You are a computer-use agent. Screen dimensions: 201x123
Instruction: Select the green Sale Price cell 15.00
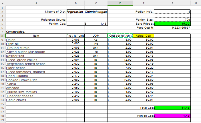[172, 24]
